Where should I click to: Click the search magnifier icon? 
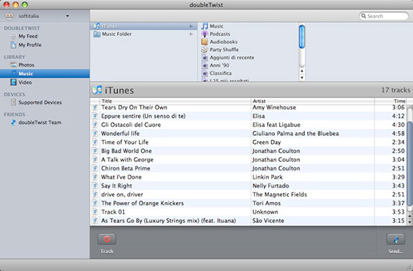363,16
